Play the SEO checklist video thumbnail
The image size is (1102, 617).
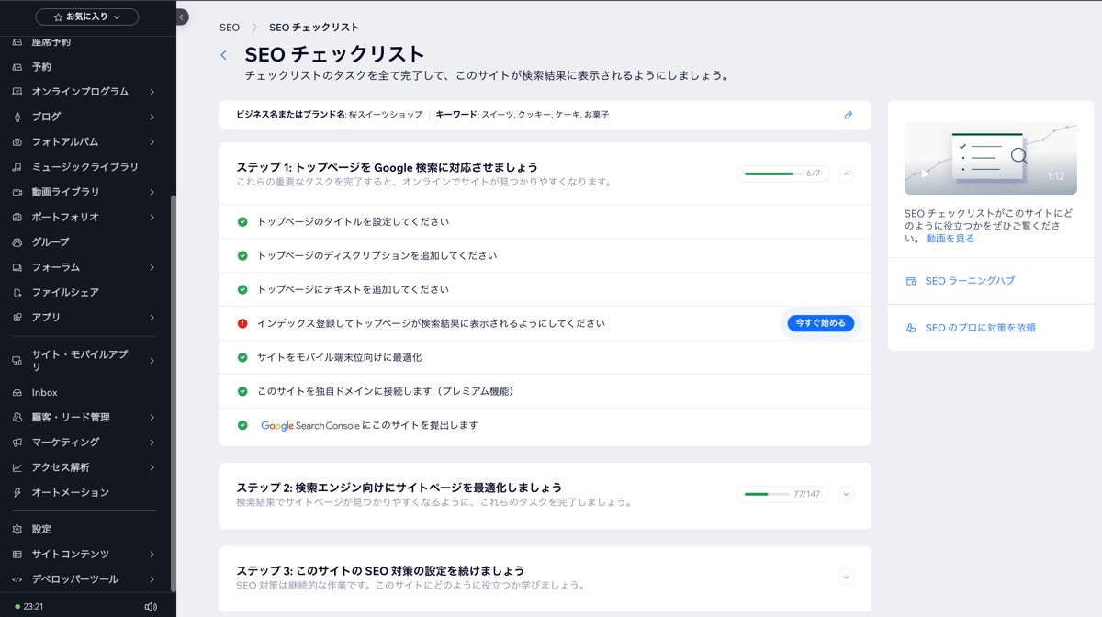point(990,158)
